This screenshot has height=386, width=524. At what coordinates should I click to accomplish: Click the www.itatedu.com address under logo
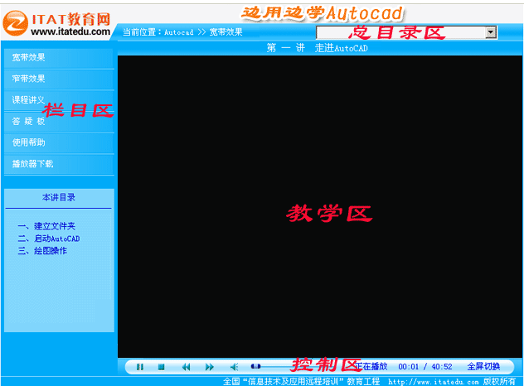(x=70, y=31)
